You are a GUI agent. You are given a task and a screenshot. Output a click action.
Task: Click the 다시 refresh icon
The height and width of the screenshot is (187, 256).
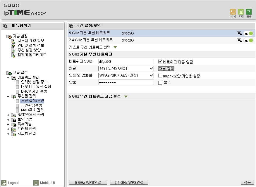[x=233, y=12]
